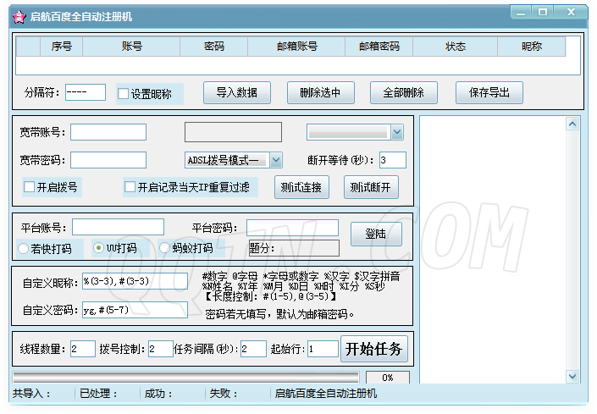The image size is (597, 414).
Task: Click the 宽带账号 input field
Action: 108,132
